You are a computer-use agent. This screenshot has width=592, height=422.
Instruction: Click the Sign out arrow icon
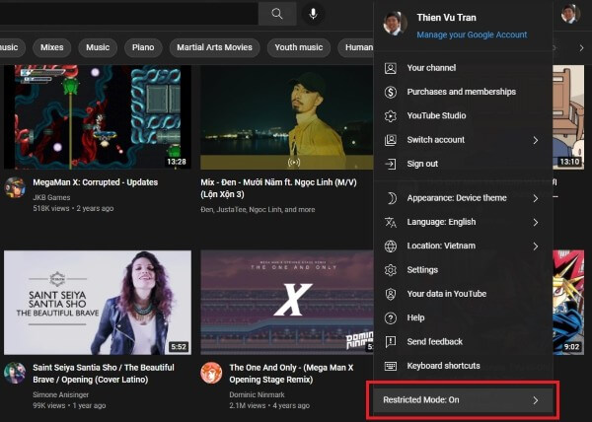[x=390, y=164]
